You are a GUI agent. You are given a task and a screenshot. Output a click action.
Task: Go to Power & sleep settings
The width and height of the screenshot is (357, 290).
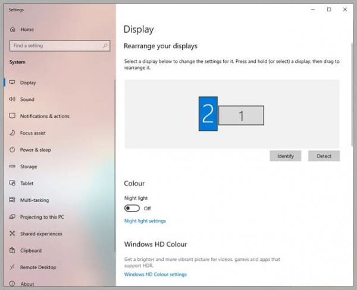click(59, 150)
